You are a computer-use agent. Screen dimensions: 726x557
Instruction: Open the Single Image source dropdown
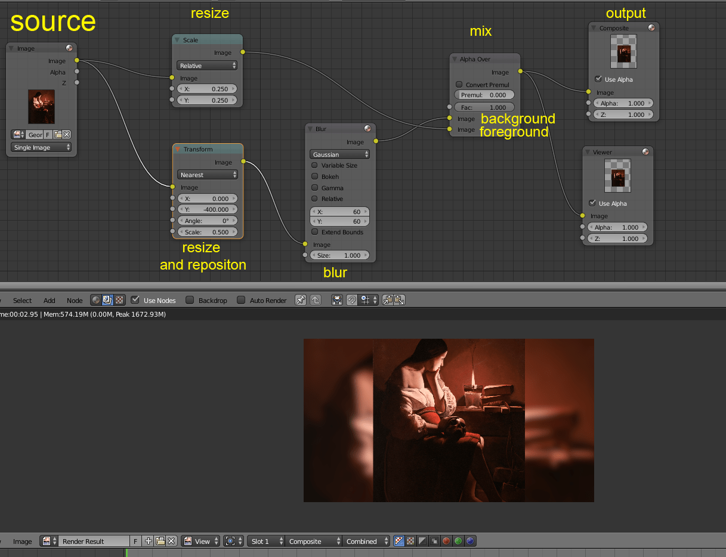(41, 147)
